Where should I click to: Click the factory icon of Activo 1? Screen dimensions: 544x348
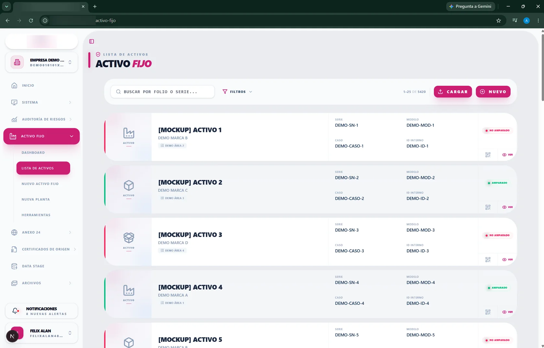129,133
